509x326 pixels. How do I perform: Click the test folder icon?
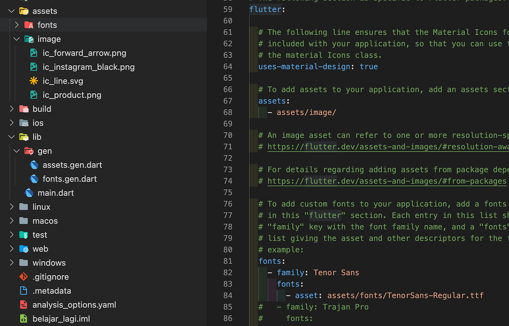point(24,235)
